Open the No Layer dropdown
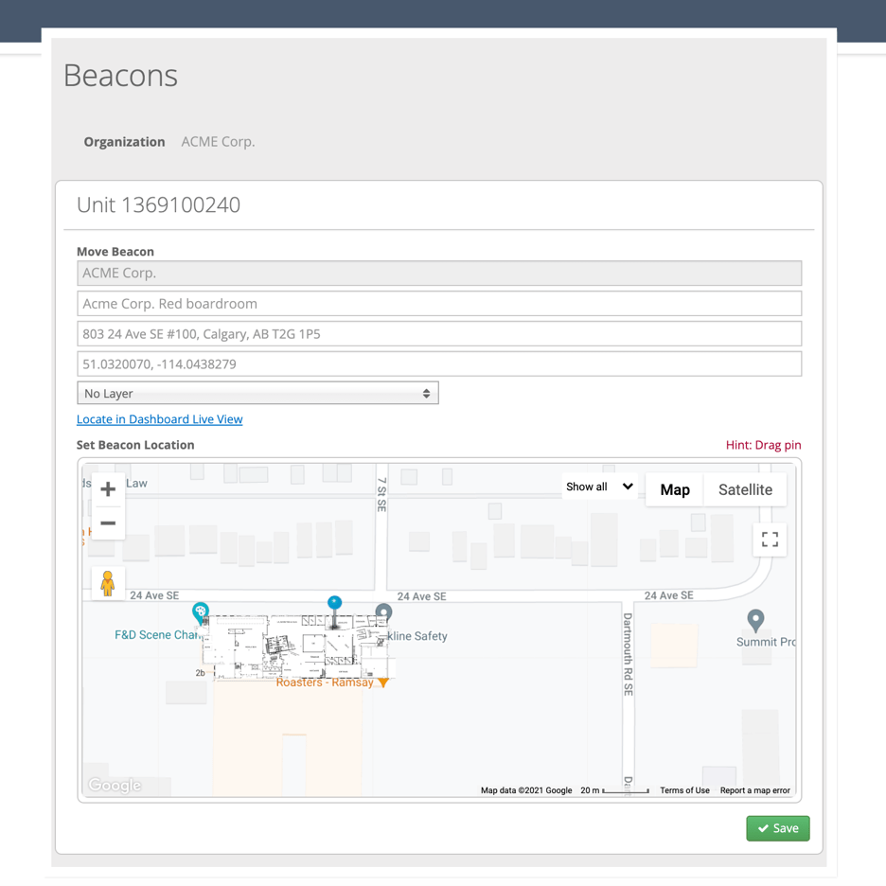886x886 pixels. tap(257, 393)
